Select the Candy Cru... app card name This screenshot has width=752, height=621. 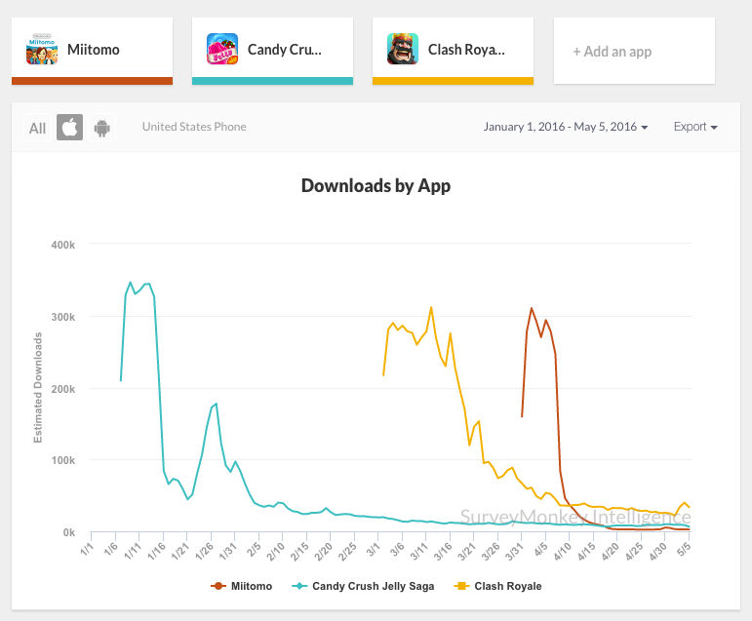[284, 50]
